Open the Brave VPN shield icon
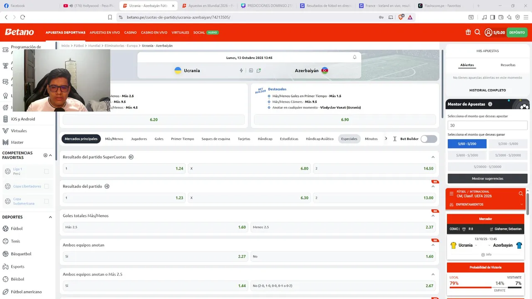Image resolution: width=532 pixels, height=299 pixels. [517, 17]
